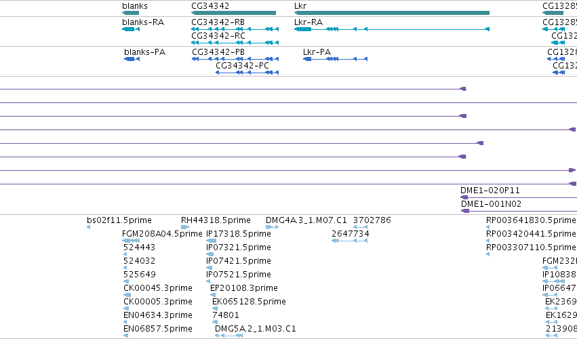Viewport: 577px width, 339px height.
Task: Click the Lkr-PA coding feature
Action: tap(335, 59)
